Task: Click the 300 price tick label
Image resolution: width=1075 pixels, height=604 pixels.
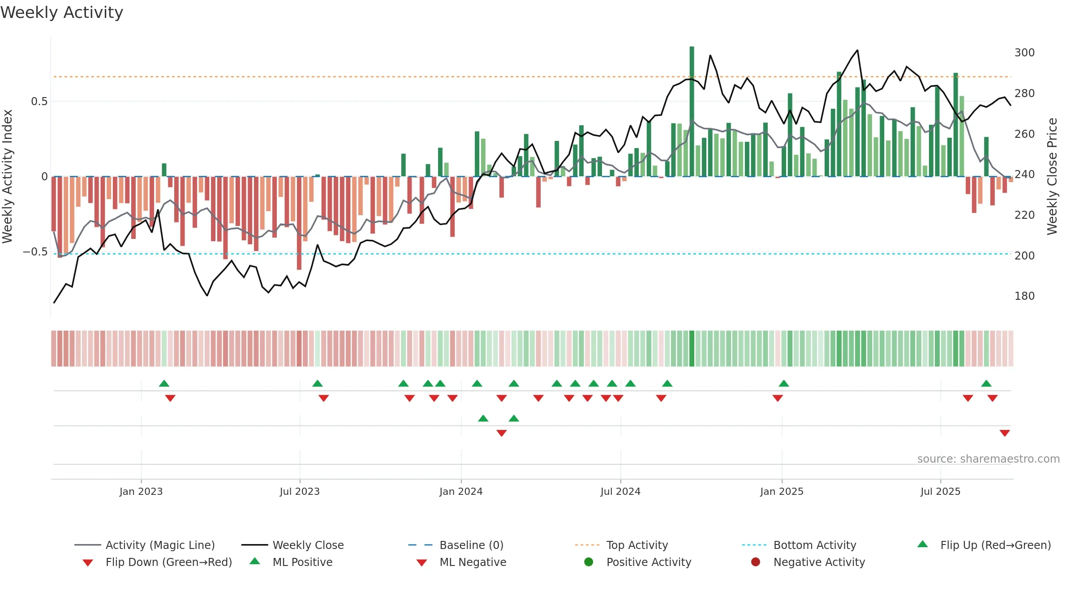Action: (x=1025, y=53)
